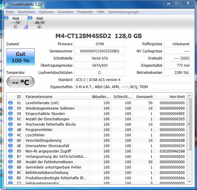This screenshot has width=197, height=190.
Task: Open the Optionen menu
Action: (x=46, y=12)
